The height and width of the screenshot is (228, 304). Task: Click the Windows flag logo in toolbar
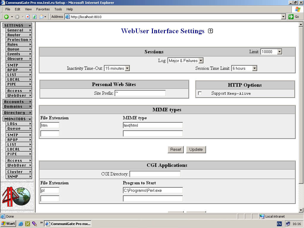[x=297, y=9]
